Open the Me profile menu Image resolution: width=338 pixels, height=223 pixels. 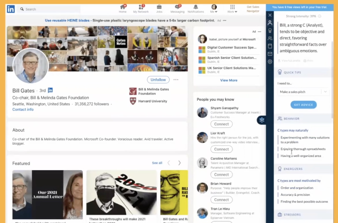[x=214, y=9]
